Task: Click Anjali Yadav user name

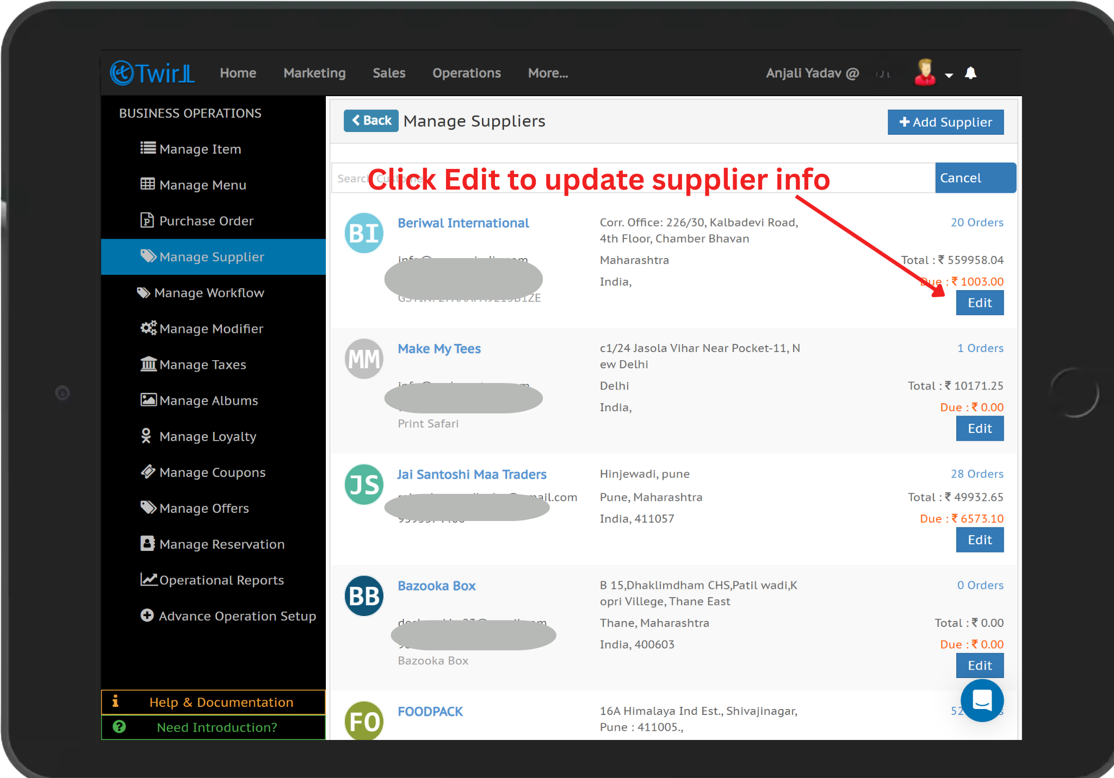Action: pos(812,73)
